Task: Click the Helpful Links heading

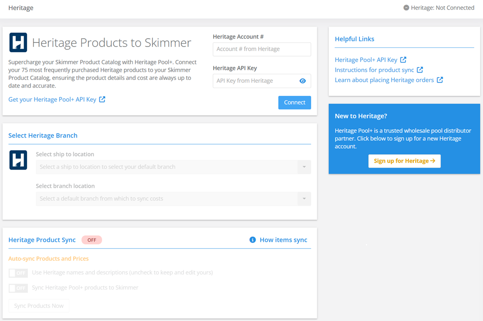Action: pos(355,39)
